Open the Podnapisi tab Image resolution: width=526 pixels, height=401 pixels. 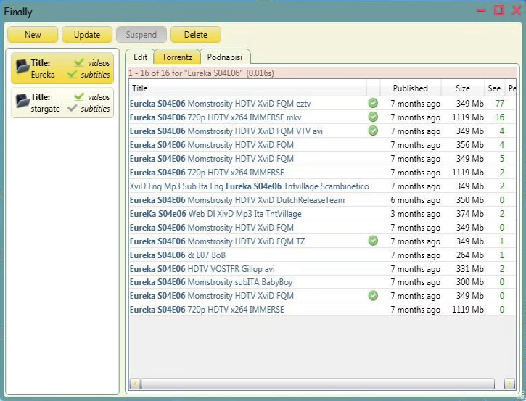[x=225, y=57]
